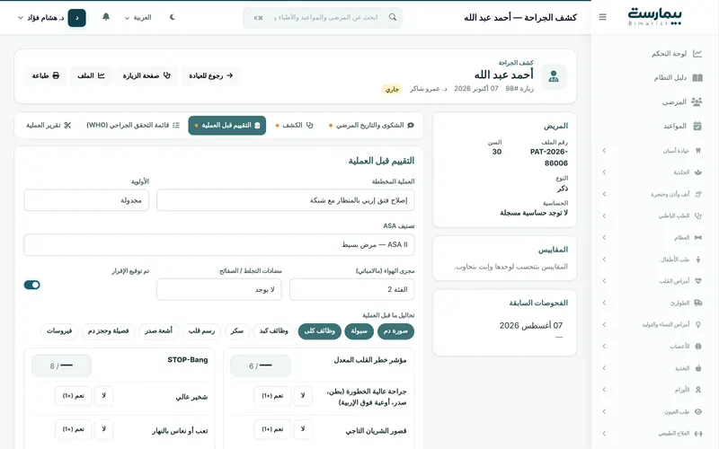Switch to dark mode with the moon icon
This screenshot has width=719, height=449.
click(173, 17)
